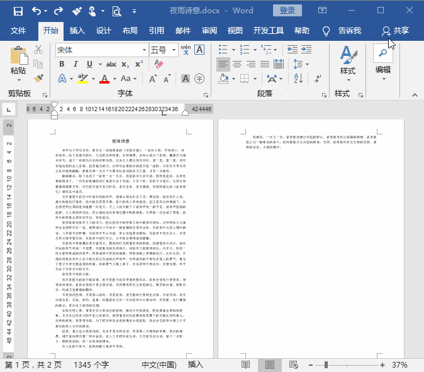Click the 1345 个字 word count

click(x=91, y=364)
